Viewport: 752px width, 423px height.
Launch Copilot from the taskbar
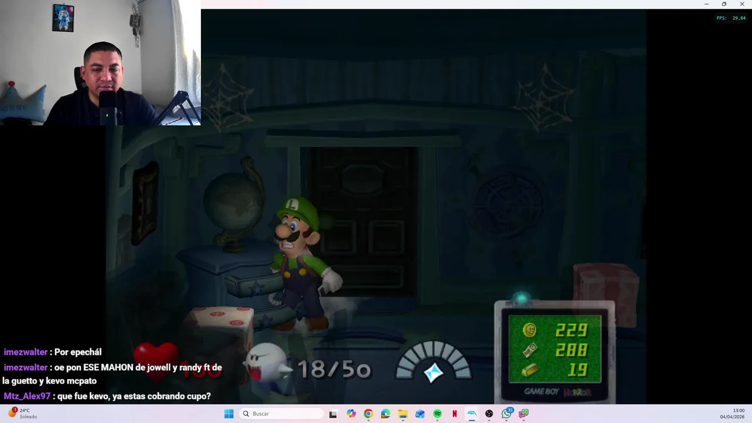tap(351, 414)
